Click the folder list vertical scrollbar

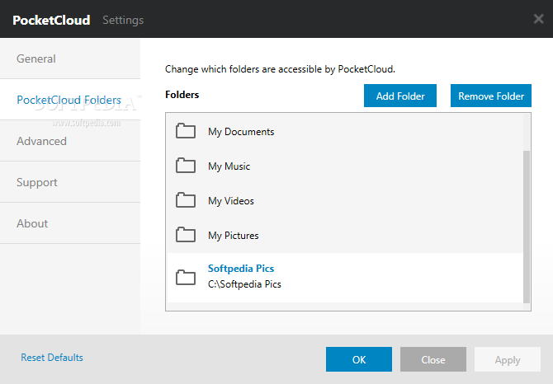click(526, 222)
